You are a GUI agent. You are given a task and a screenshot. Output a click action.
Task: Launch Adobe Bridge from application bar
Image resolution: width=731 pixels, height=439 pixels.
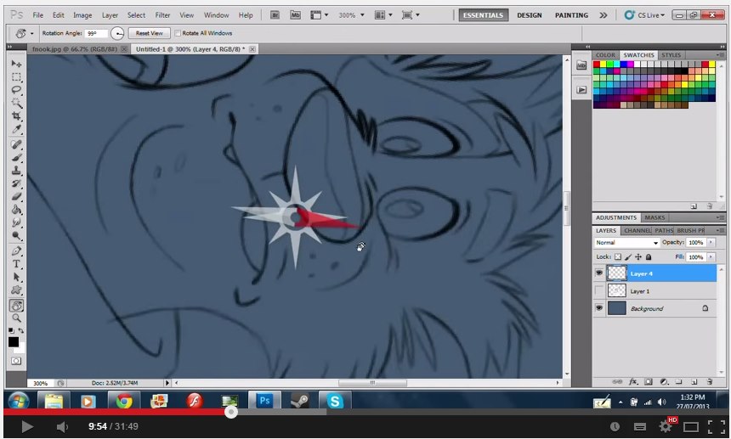point(275,15)
